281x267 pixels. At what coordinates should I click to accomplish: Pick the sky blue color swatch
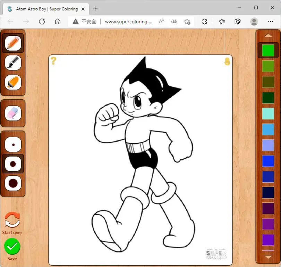[268, 129]
